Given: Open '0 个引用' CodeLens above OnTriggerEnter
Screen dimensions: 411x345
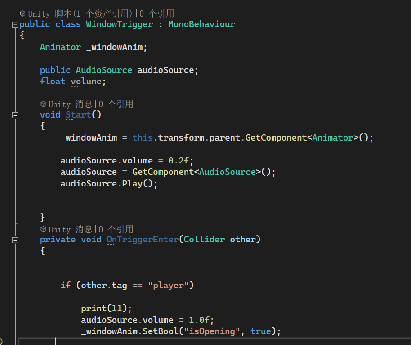Looking at the screenshot, I should coord(116,229).
